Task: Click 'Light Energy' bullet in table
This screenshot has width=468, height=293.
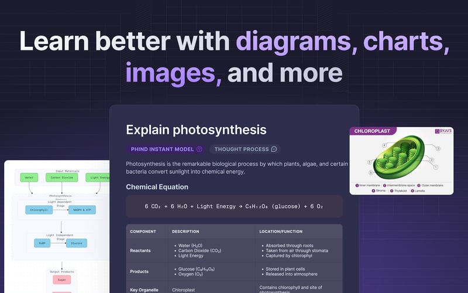Action: tap(191, 255)
